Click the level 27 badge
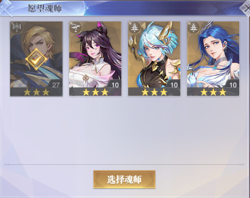250x198 pixels. pos(56,84)
